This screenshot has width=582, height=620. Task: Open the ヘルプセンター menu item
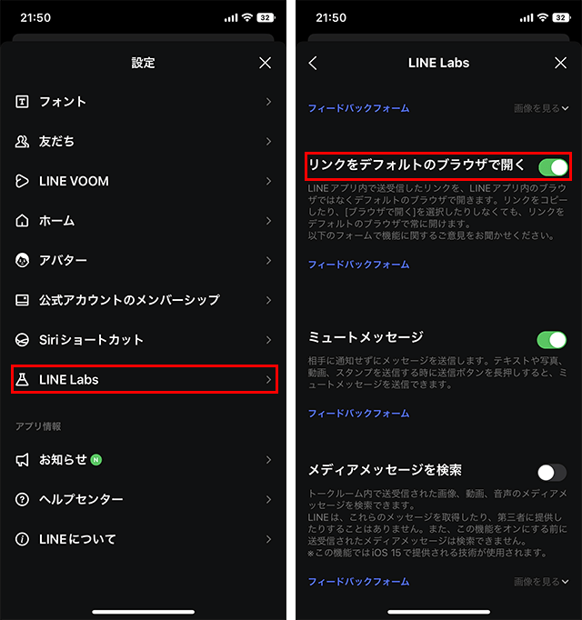(x=143, y=499)
